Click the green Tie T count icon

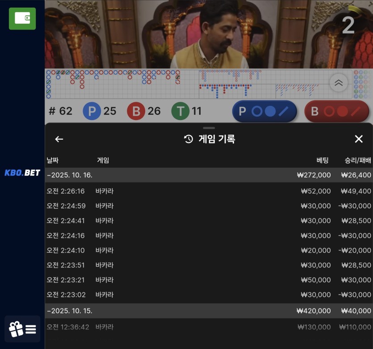point(180,111)
